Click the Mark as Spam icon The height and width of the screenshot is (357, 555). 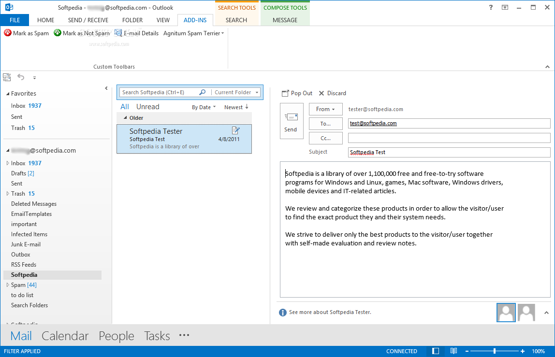click(x=8, y=33)
